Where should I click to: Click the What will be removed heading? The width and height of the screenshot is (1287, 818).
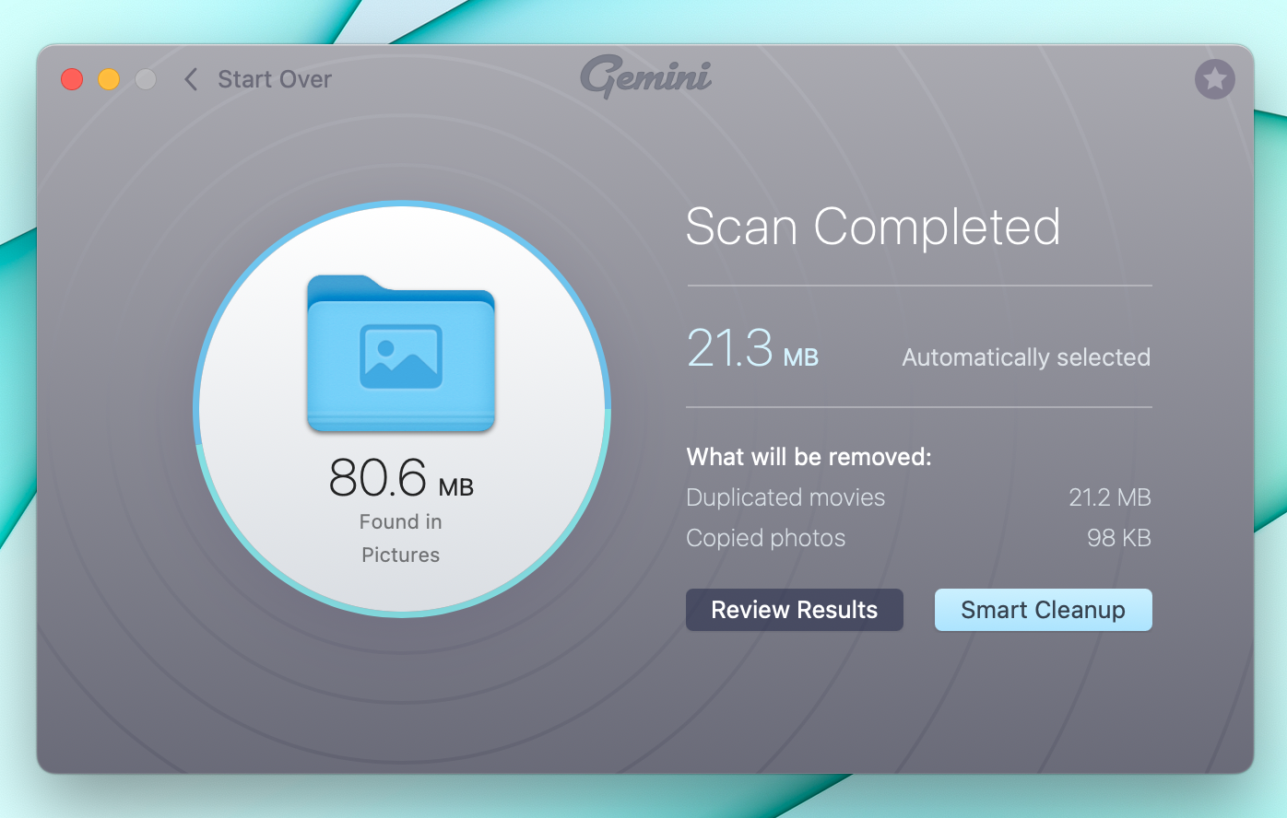(x=809, y=457)
